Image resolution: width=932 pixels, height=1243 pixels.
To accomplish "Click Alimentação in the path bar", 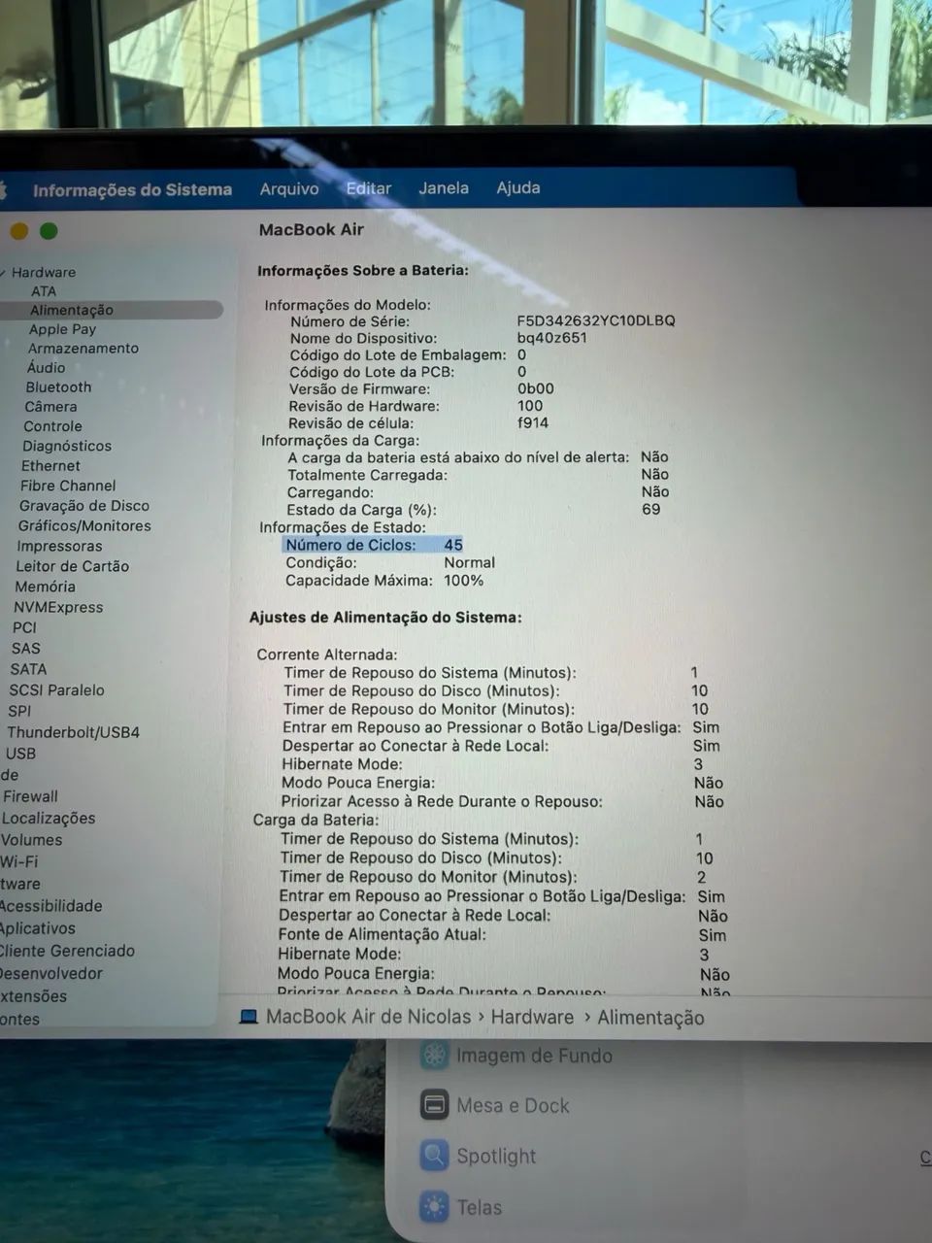I will point(650,1018).
